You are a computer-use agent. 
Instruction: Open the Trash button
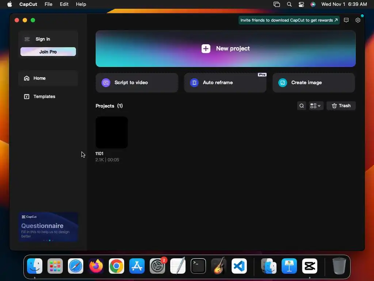[x=341, y=106]
